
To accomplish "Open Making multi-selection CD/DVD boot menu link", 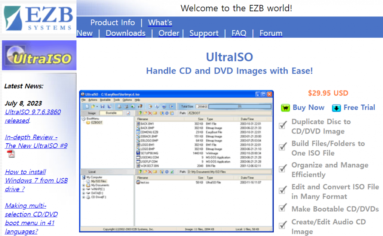I will 31,218.
